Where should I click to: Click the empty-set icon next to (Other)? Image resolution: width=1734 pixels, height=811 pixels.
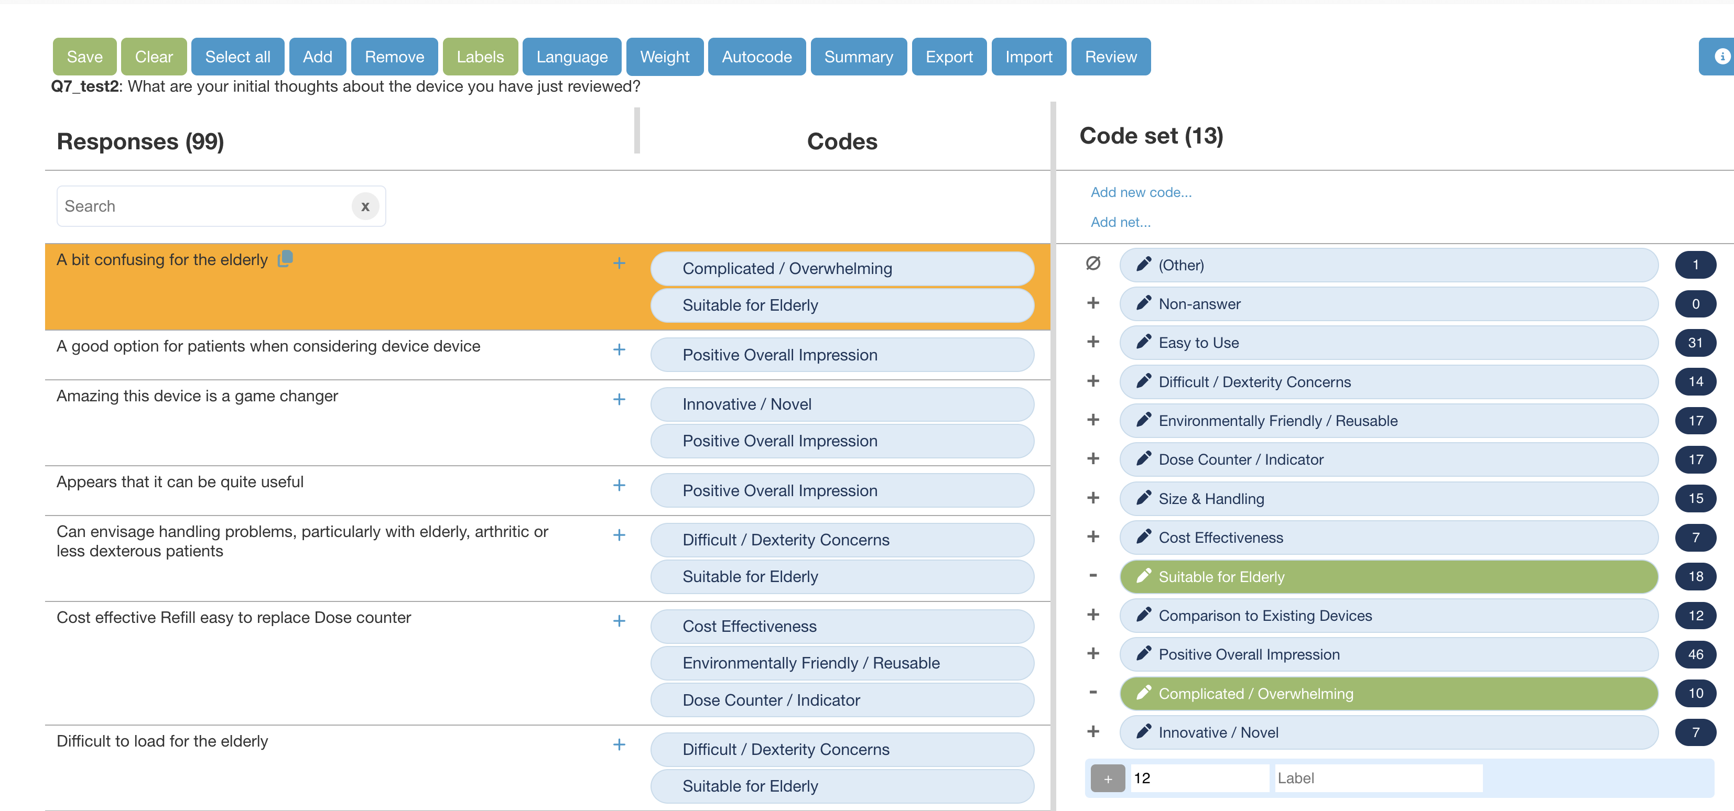(1093, 264)
